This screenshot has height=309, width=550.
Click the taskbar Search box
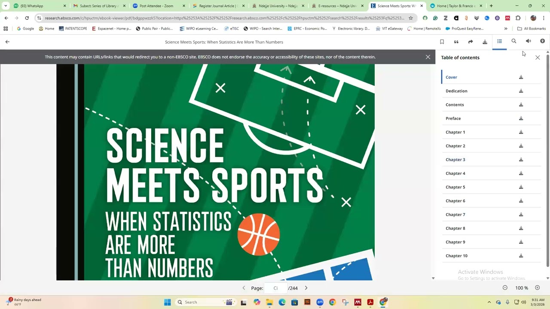click(x=205, y=302)
